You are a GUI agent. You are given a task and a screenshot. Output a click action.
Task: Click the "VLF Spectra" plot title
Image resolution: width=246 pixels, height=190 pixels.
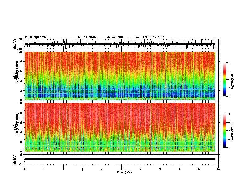35,37
